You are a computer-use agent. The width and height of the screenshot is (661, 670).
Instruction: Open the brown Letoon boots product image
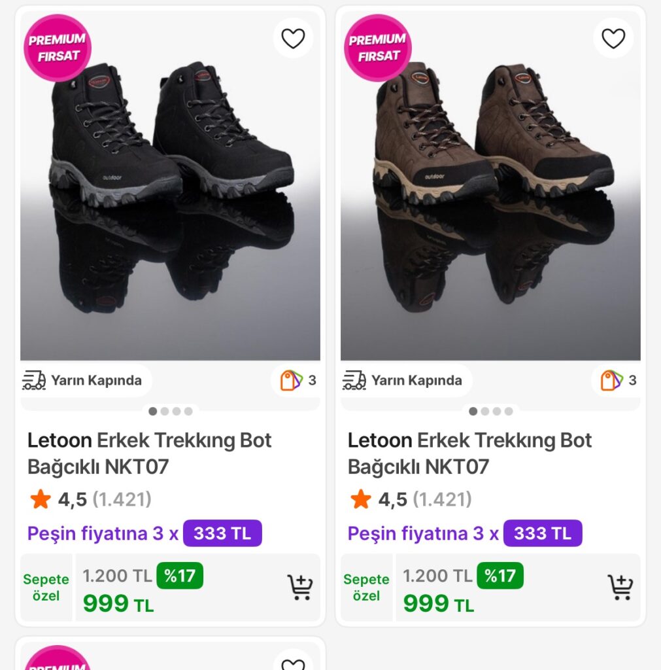[x=490, y=196]
